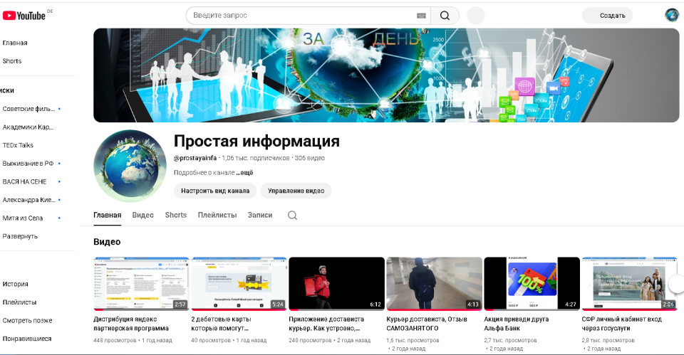Viewport: 684px width, 355px height.
Task: Click the account avatar icon
Action: 672,15
